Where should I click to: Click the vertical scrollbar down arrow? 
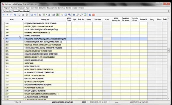(x=169, y=99)
